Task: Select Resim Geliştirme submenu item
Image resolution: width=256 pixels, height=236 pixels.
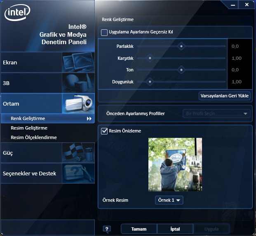Action: pos(29,128)
